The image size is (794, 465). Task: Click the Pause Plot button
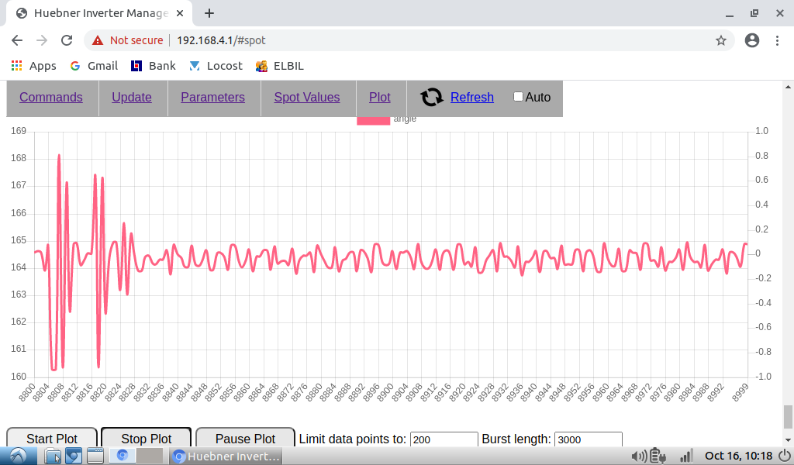pyautogui.click(x=245, y=439)
